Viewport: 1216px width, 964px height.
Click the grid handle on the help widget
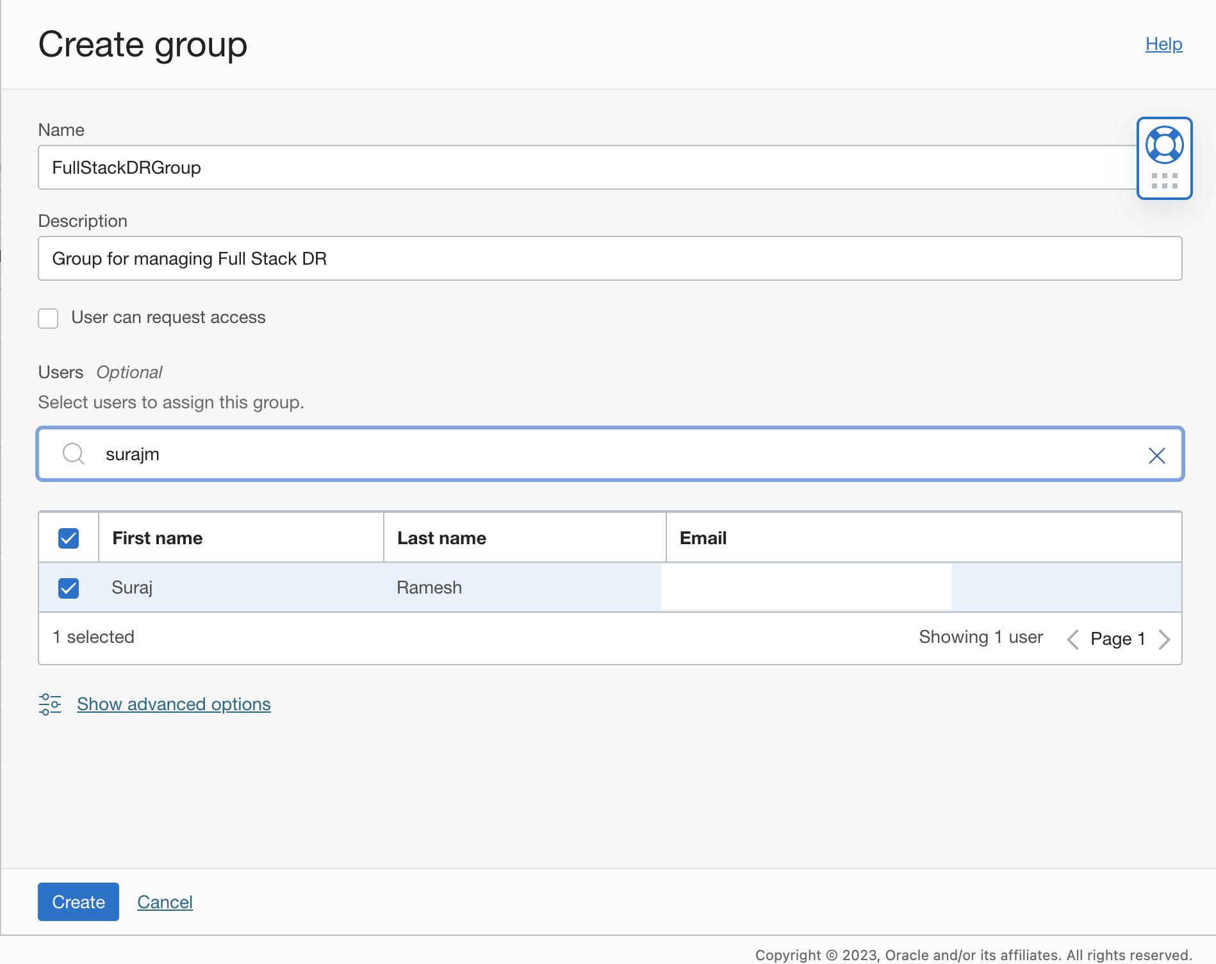tap(1164, 181)
